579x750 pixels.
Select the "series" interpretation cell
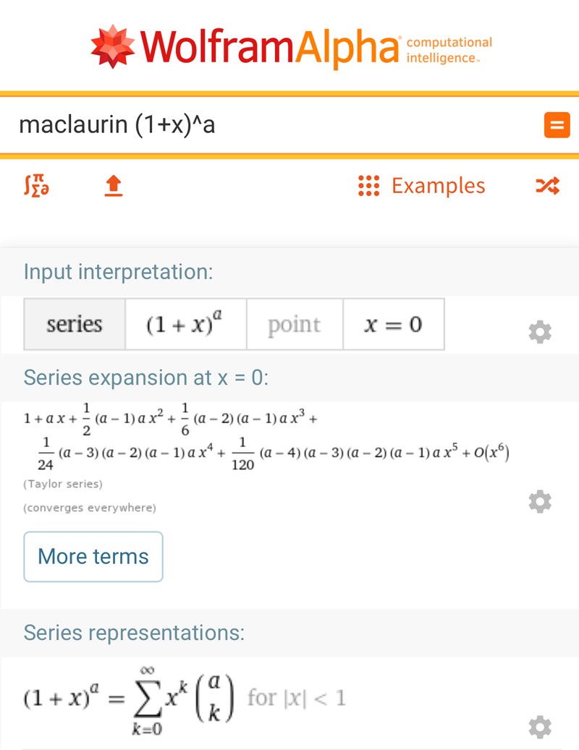[75, 324]
